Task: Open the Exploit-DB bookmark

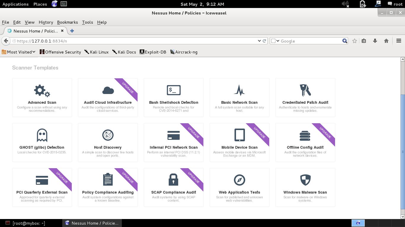Action: (x=153, y=52)
